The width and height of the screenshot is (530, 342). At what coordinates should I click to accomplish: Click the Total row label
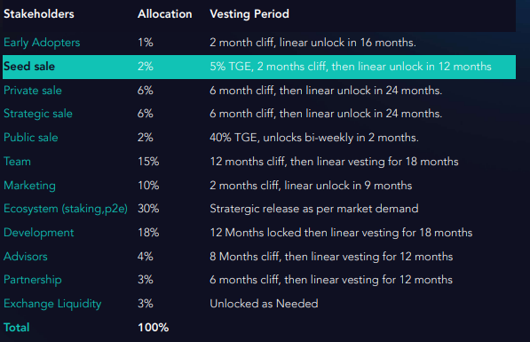tap(17, 328)
